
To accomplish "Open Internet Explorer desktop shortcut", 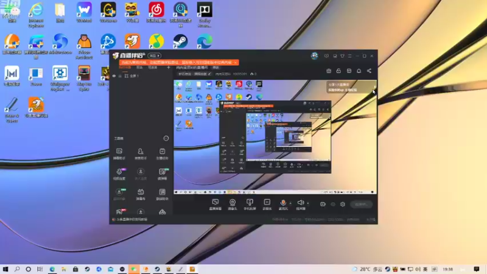I will [x=36, y=14].
